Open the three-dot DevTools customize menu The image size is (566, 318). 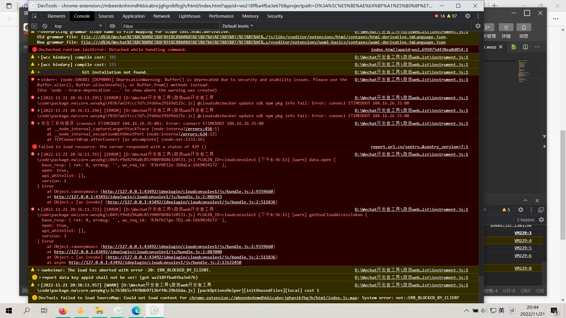pyautogui.click(x=478, y=16)
